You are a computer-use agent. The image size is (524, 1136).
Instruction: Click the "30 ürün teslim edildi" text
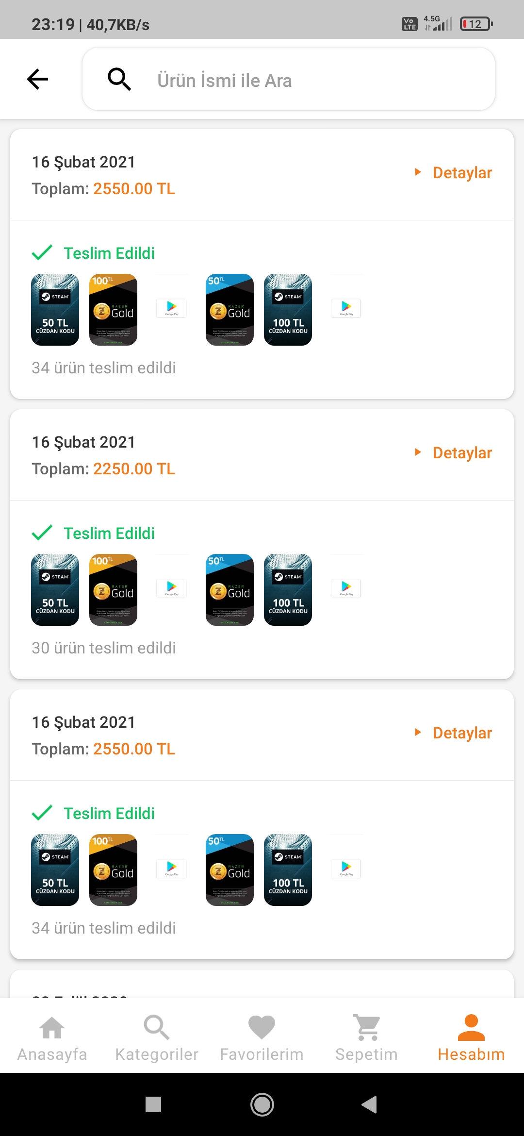point(104,648)
